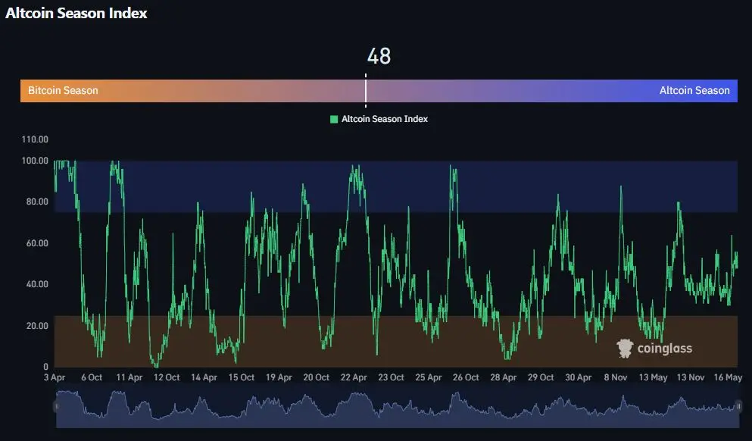
Task: Click the '15 Oct' x-axis label
Action: click(242, 377)
